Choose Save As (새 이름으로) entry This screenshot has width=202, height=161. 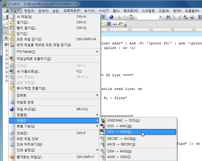point(55,71)
